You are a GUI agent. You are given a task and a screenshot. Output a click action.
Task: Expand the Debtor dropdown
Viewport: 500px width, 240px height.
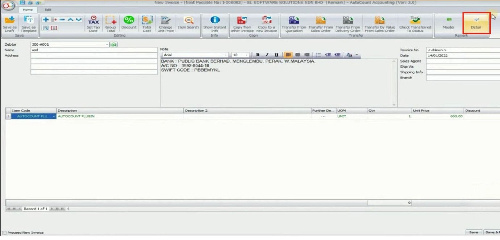point(107,44)
